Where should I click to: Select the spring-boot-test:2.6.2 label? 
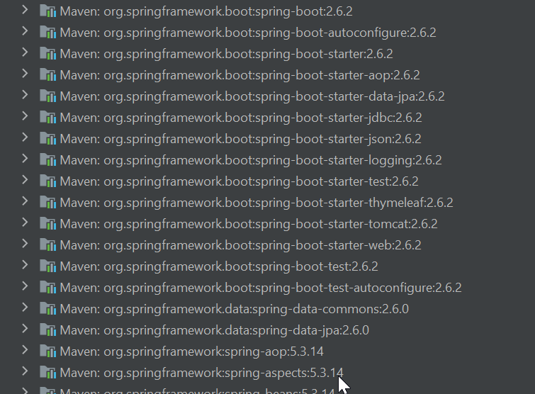tap(219, 266)
